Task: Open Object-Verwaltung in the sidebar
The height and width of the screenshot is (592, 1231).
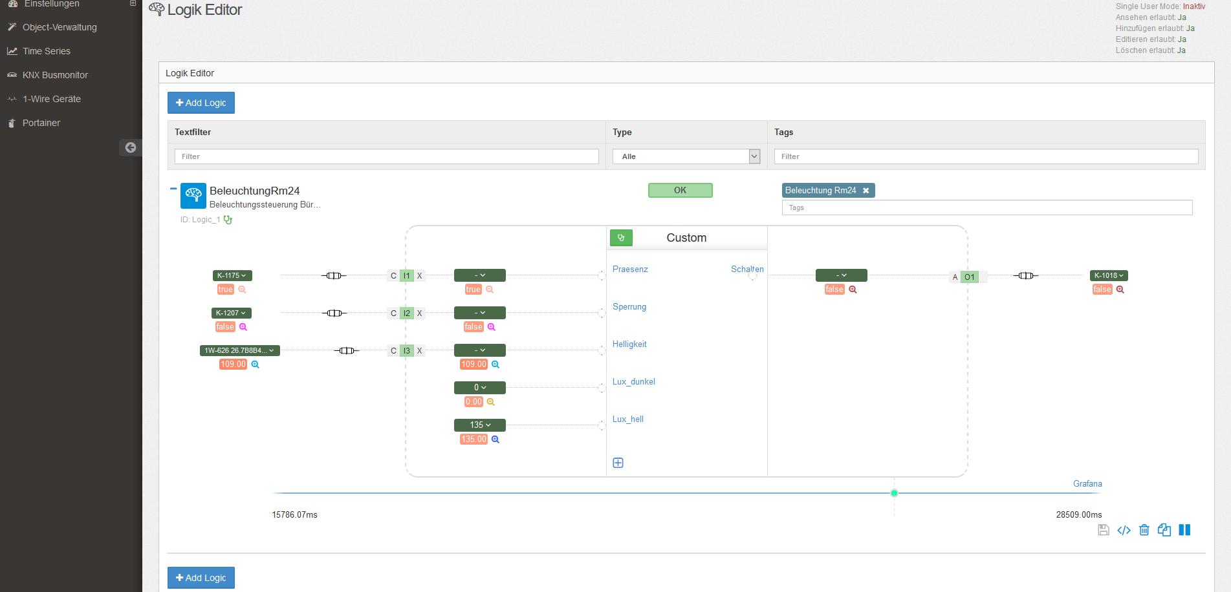Action: click(x=60, y=27)
